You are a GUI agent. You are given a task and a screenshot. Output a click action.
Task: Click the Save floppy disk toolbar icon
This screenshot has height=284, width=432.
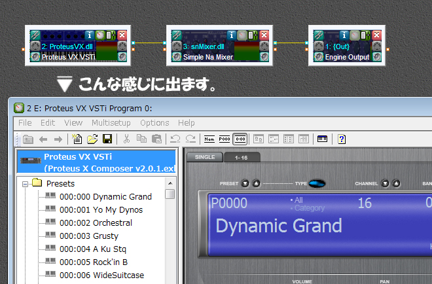[107, 139]
